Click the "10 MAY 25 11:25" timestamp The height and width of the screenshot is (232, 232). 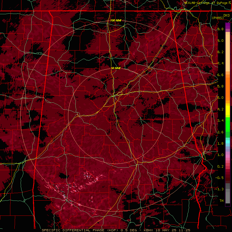(173, 230)
